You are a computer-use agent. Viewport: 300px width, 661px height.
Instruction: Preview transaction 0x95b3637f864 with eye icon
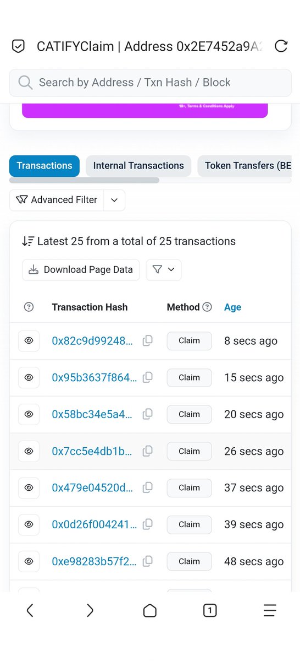click(x=29, y=377)
